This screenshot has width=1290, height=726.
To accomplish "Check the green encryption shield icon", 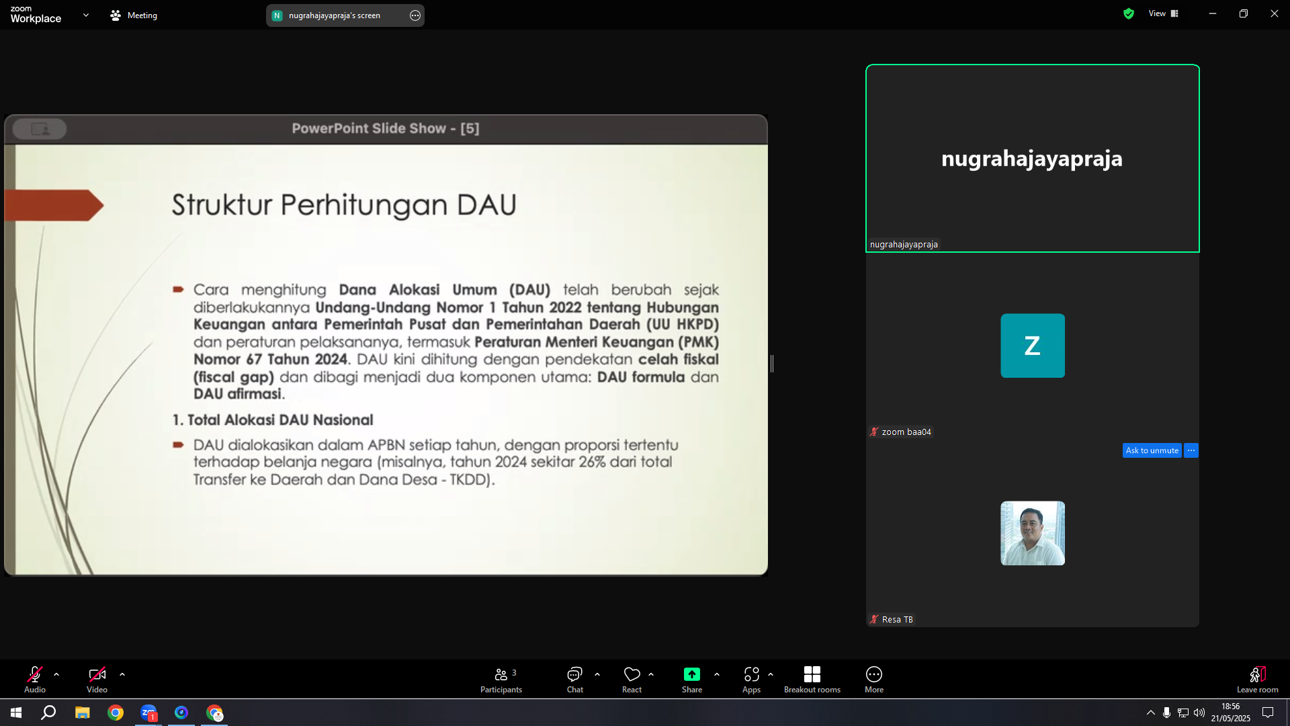I will (1129, 13).
